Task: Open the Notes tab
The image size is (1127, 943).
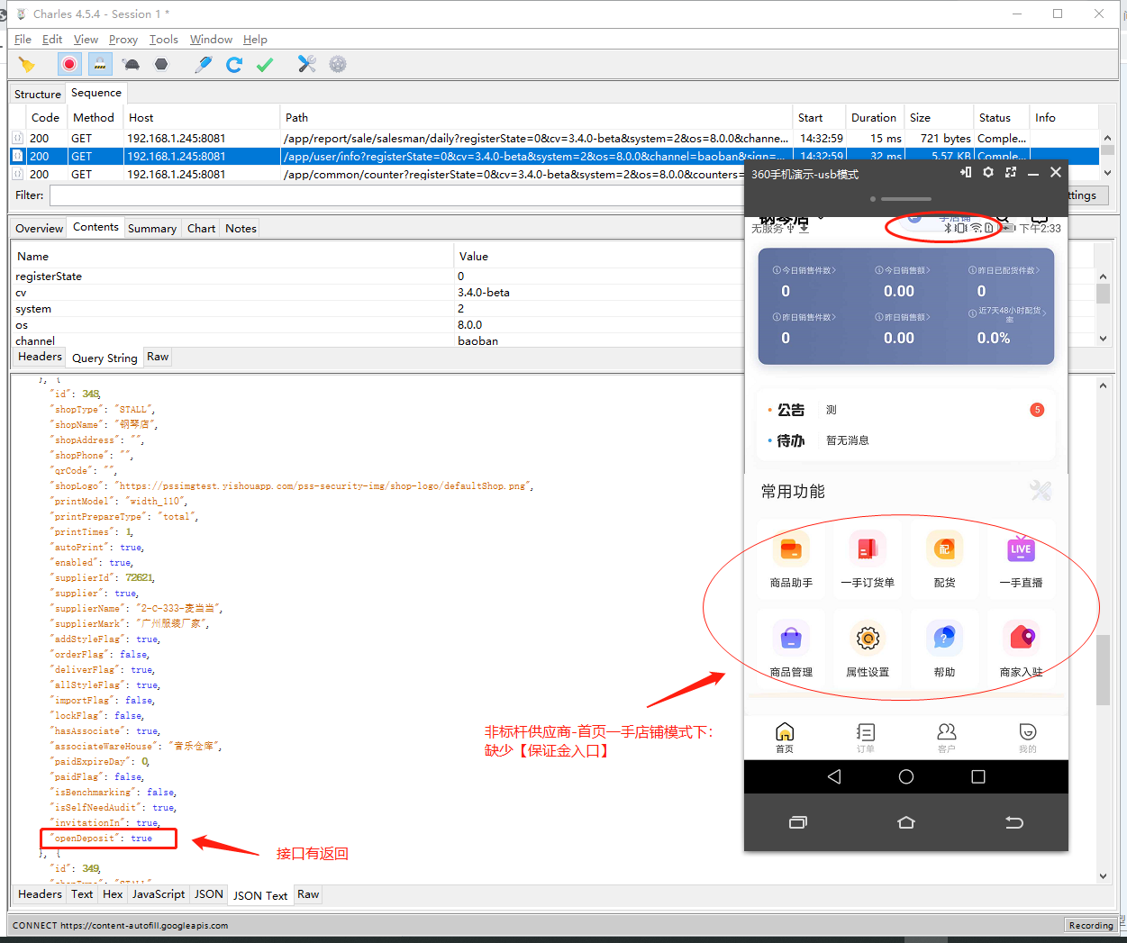Action: [x=241, y=229]
